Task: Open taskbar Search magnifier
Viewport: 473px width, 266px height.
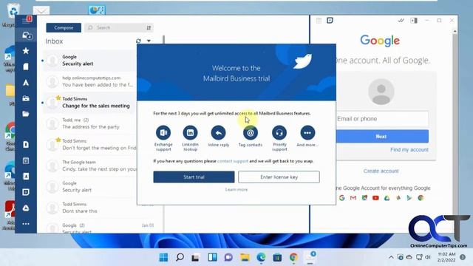Action: (180, 257)
